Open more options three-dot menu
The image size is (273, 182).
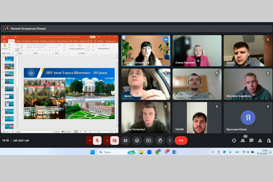[x=170, y=140]
